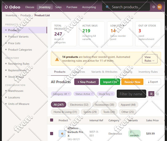Image resolution: width=167 pixels, height=141 pixels.
Task: Click the $89.99 price cell
Action: tap(150, 134)
